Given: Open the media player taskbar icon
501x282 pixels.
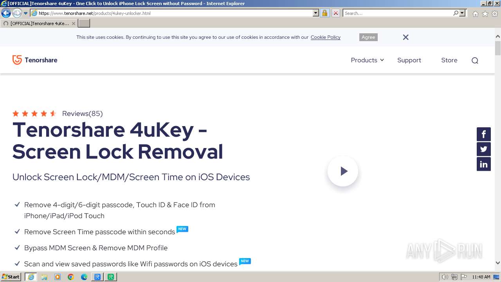Looking at the screenshot, I should (58, 277).
